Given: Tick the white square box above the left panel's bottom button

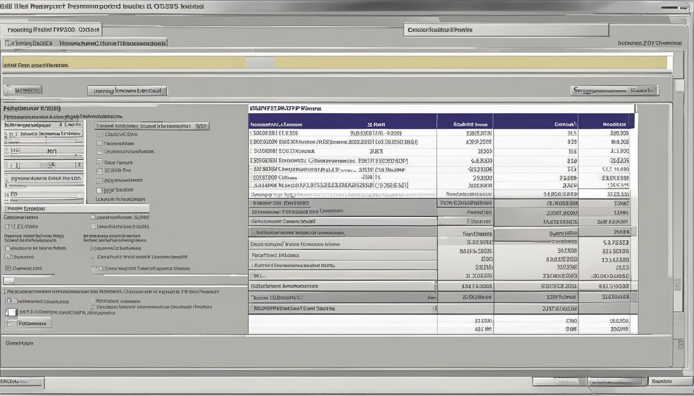Looking at the screenshot, I should 11,312.
